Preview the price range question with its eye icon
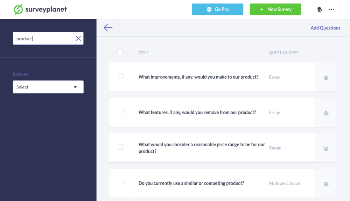350x201 pixels. click(326, 149)
